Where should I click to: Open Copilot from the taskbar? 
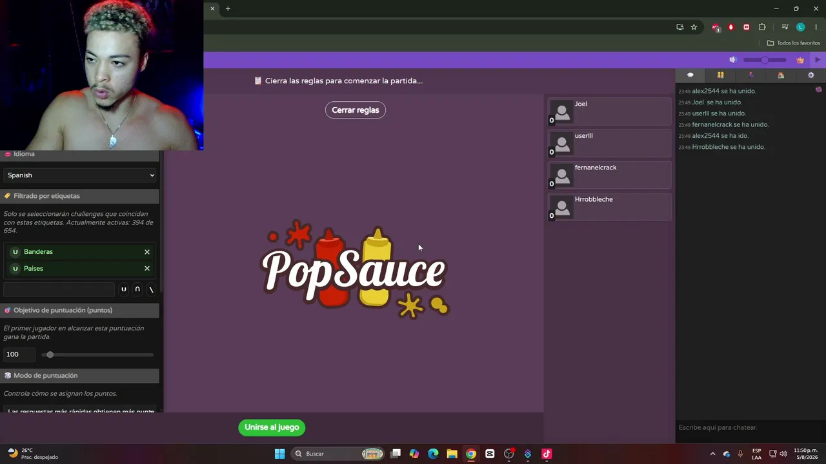tap(414, 454)
